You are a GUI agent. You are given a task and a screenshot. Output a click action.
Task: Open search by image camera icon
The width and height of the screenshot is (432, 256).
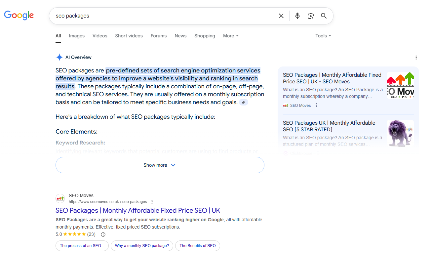311,16
